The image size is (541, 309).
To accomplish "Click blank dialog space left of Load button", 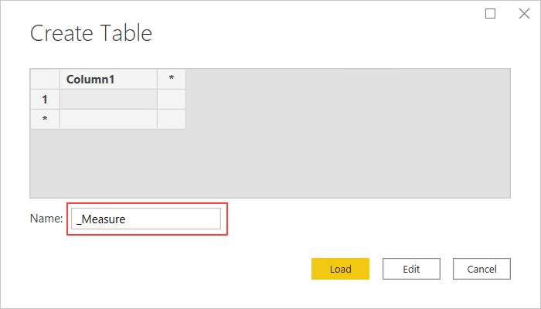I will tap(193, 269).
